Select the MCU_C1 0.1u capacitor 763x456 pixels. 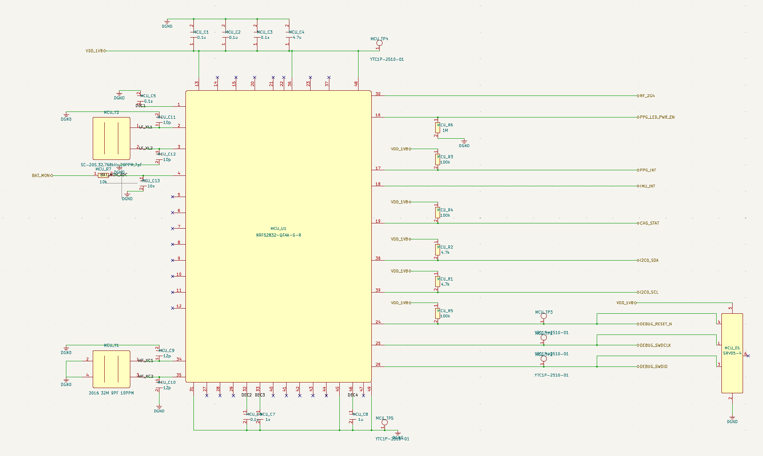(193, 35)
